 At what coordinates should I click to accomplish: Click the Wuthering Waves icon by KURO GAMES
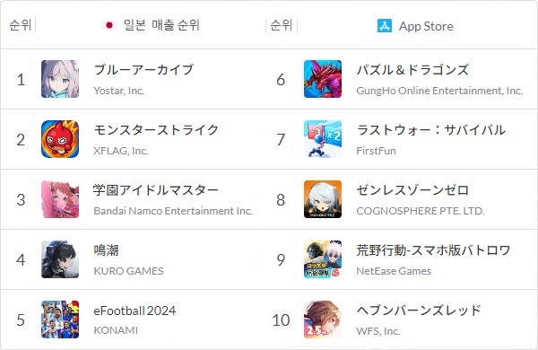pos(60,259)
